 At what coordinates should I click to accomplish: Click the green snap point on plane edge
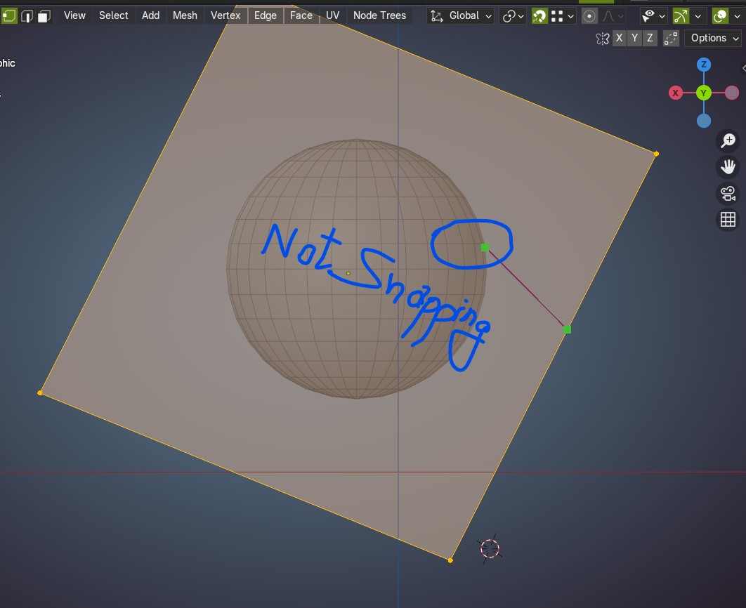[x=567, y=329]
